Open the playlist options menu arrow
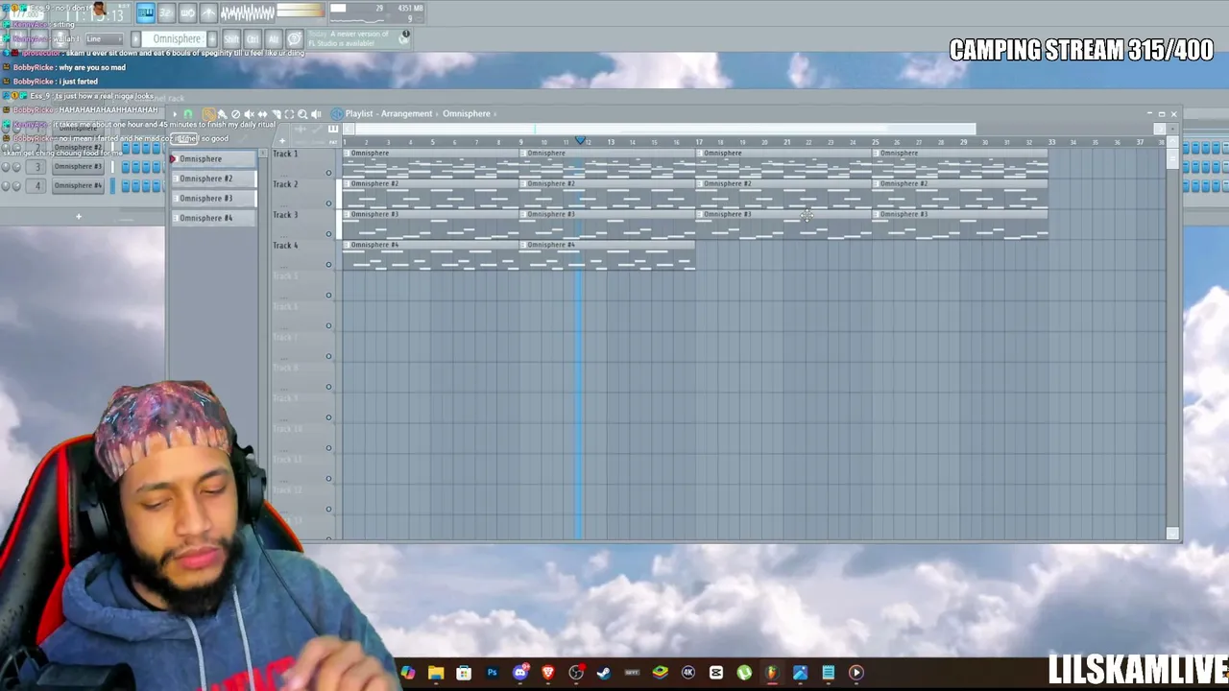 pyautogui.click(x=175, y=114)
